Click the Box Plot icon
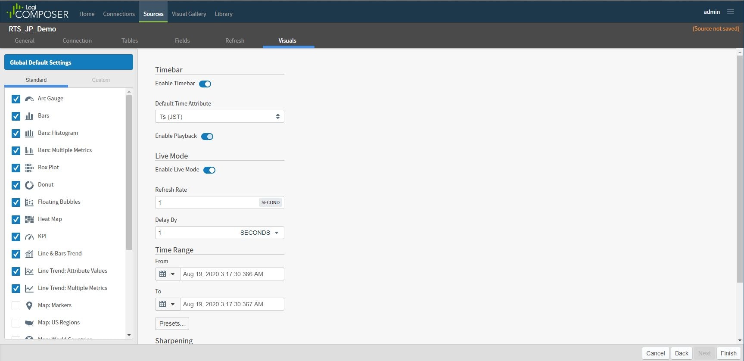Screen dimensions: 744x361 [29, 168]
